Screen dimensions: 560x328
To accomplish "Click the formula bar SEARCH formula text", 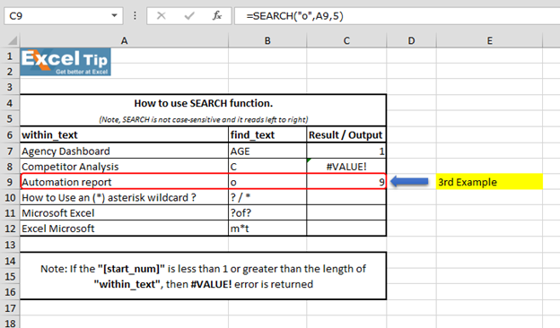I will pyautogui.click(x=294, y=16).
